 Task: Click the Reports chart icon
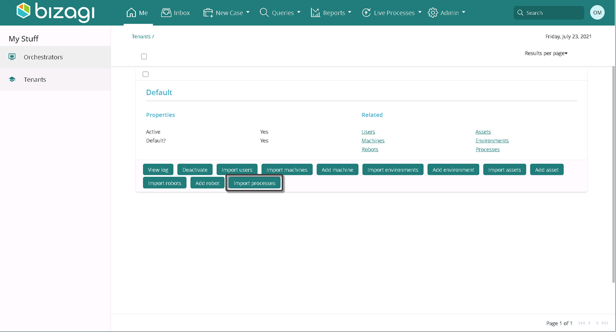315,12
